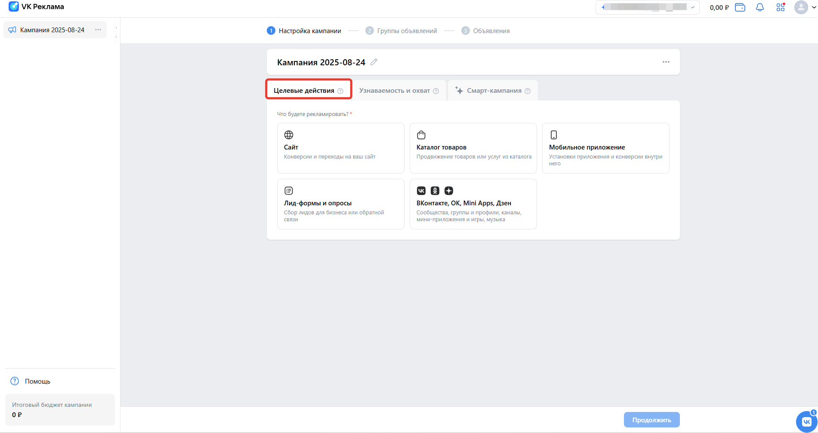Select the Сайт advertising option

pos(340,148)
